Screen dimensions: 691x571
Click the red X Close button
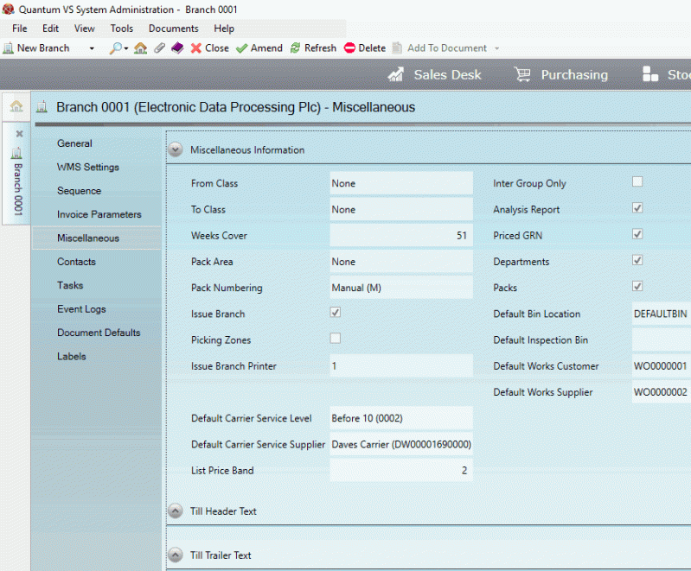pyautogui.click(x=210, y=48)
